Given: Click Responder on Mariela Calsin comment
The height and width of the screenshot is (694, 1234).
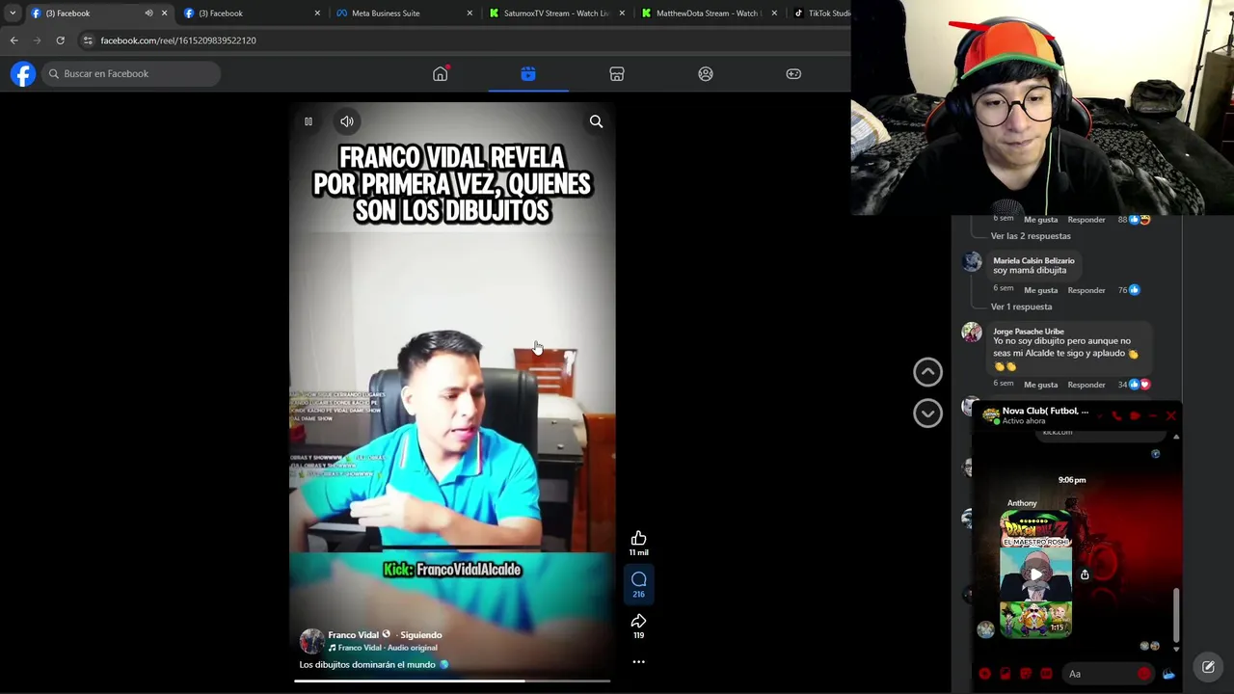Looking at the screenshot, I should coord(1086,290).
